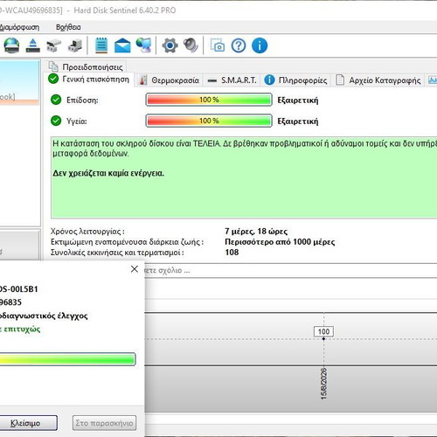Screen dimensions: 437x437
Task: Open the report notepad icon in toolbar
Action: pyautogui.click(x=101, y=45)
